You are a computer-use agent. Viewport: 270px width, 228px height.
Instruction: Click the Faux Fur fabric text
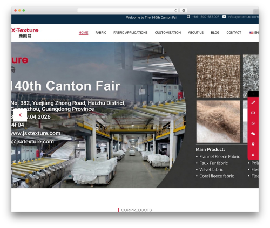point(213,163)
